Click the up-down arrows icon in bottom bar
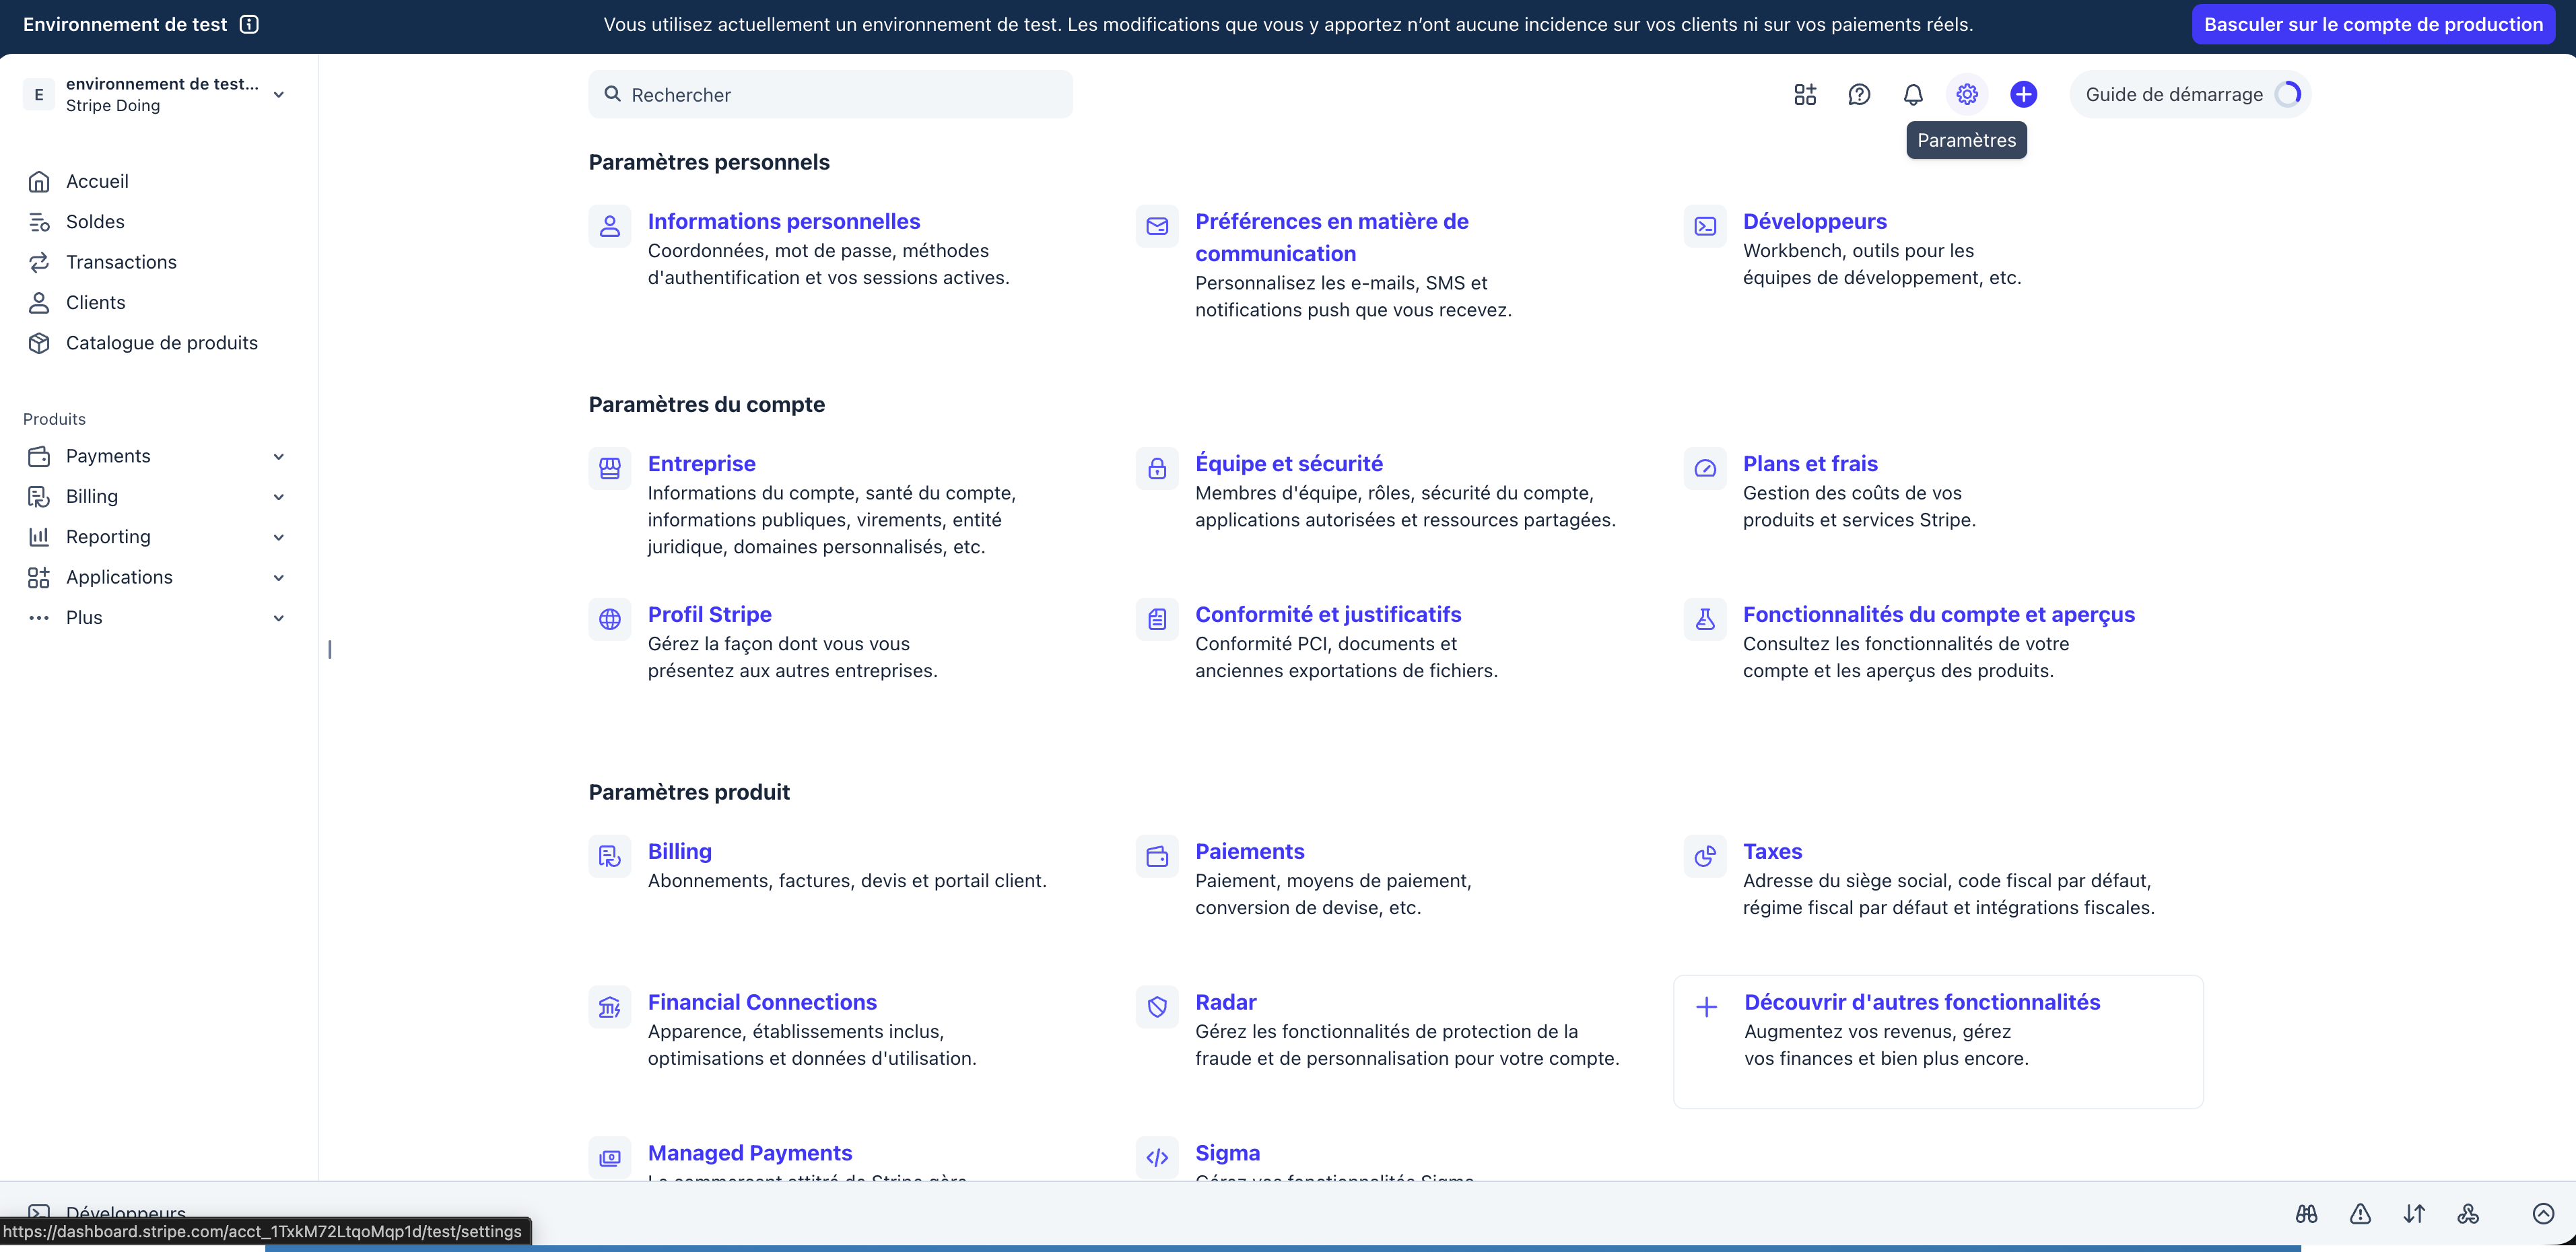The image size is (2576, 1252). (2414, 1214)
